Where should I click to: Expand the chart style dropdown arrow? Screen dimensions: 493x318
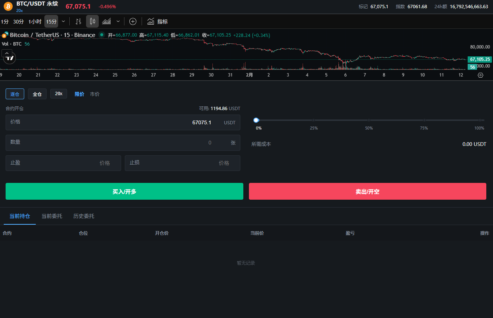118,22
